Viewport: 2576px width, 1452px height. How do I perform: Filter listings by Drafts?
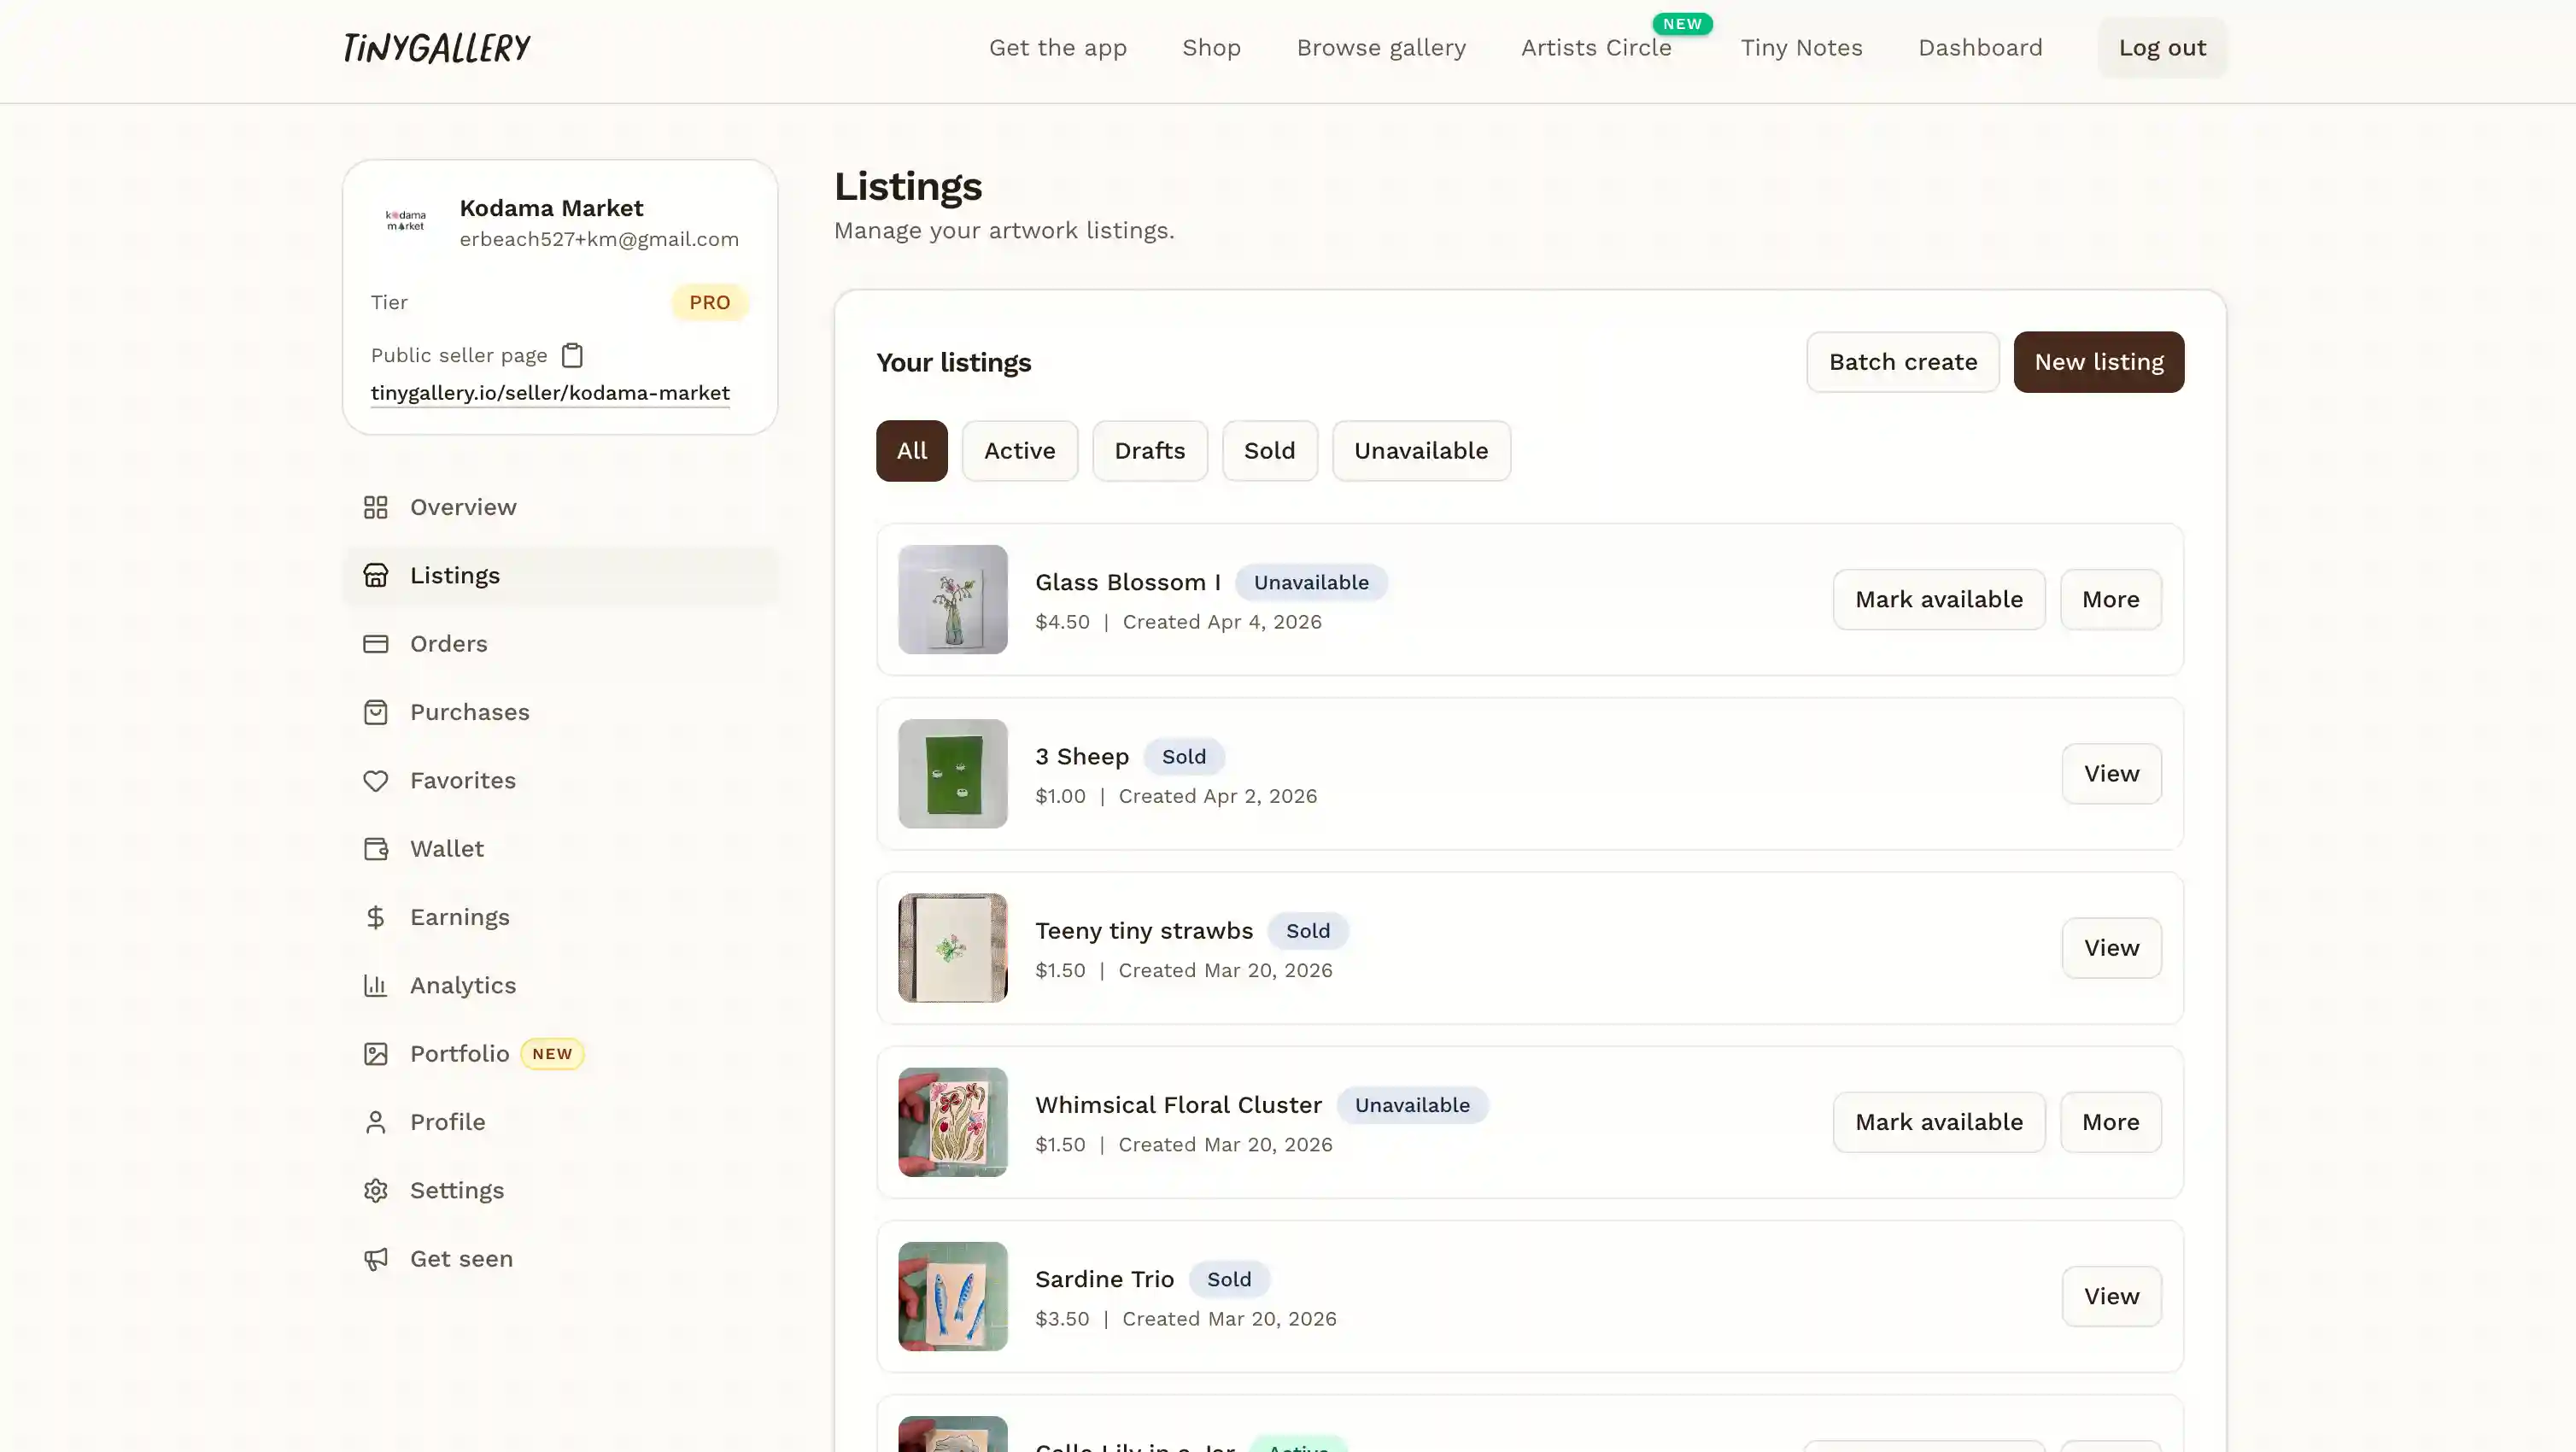[1149, 451]
